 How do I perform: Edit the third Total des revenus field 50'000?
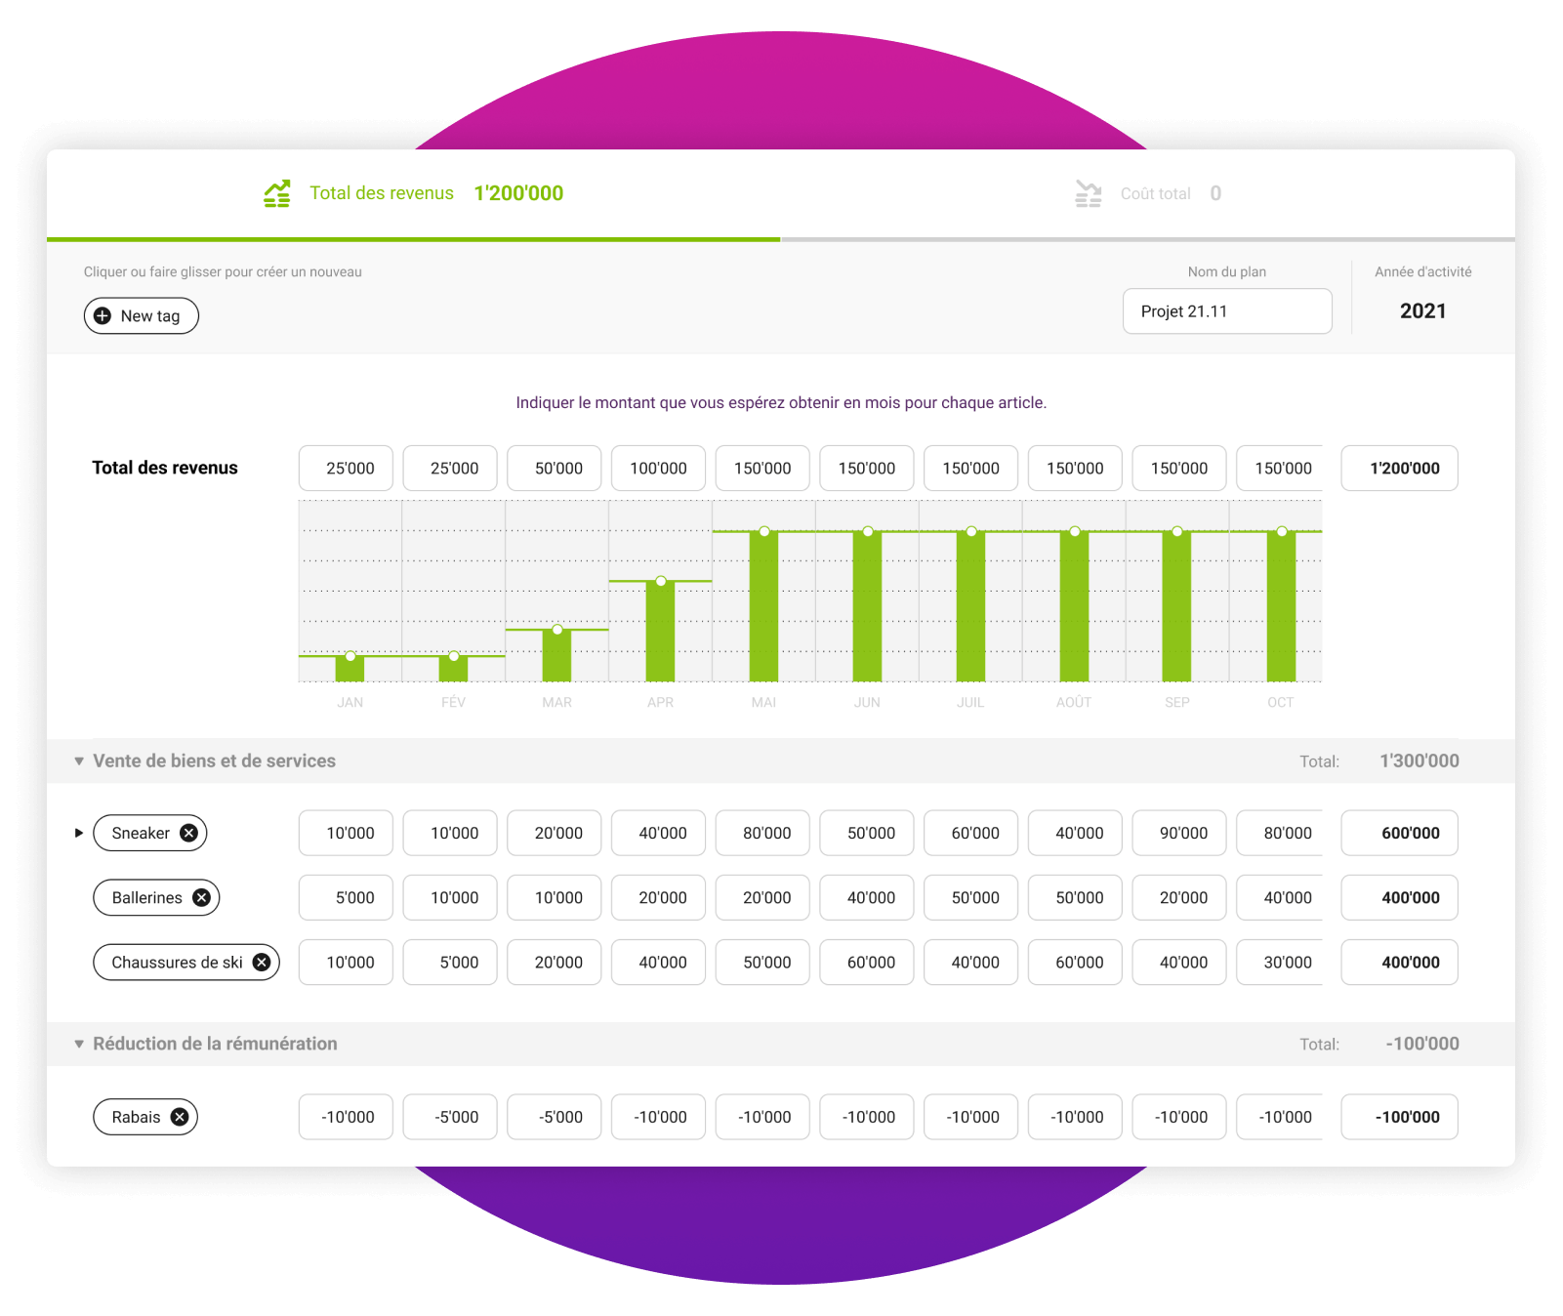click(555, 469)
